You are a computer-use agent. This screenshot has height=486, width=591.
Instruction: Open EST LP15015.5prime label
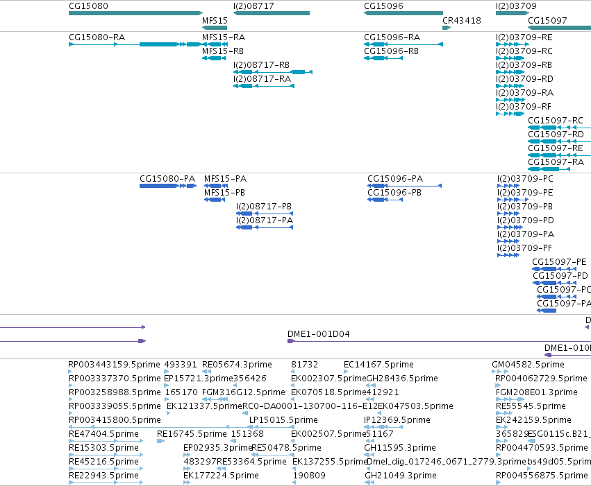(283, 421)
